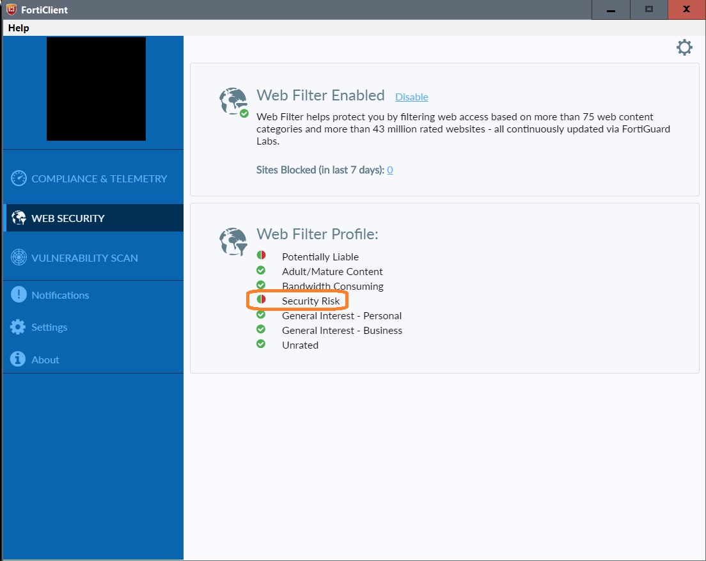Select the Adult/Mature Content category text
Screen dimensions: 706x561
[x=333, y=271]
